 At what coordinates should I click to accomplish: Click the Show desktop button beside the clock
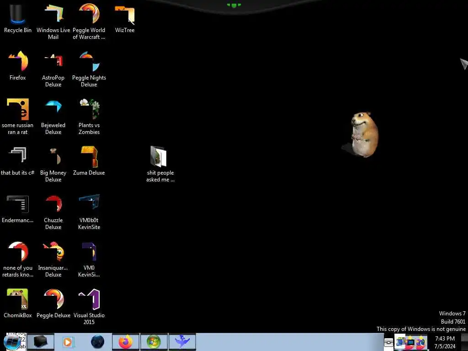coord(464,342)
